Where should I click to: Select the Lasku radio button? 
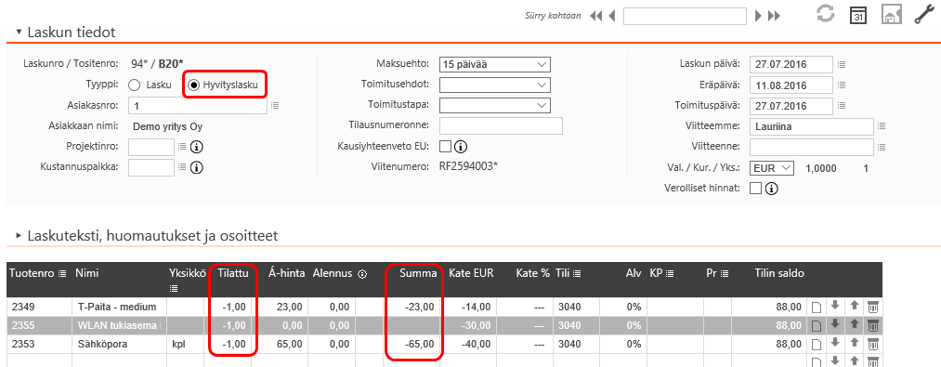(x=135, y=85)
